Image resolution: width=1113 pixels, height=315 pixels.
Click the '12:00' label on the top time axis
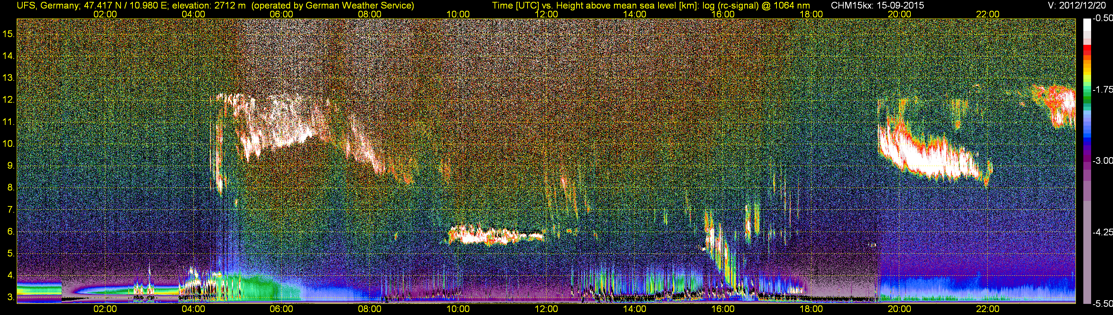(x=546, y=14)
